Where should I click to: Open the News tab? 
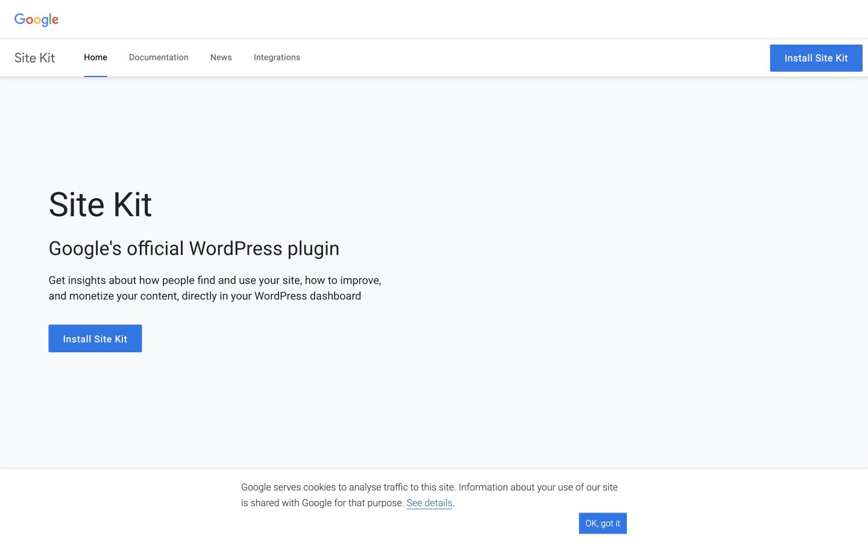pos(221,57)
